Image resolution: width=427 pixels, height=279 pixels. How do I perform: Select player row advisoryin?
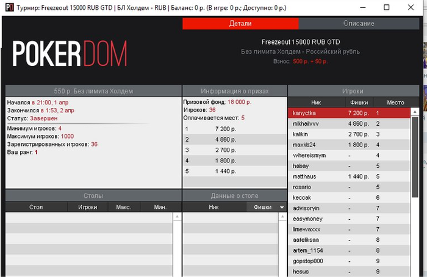349,208
